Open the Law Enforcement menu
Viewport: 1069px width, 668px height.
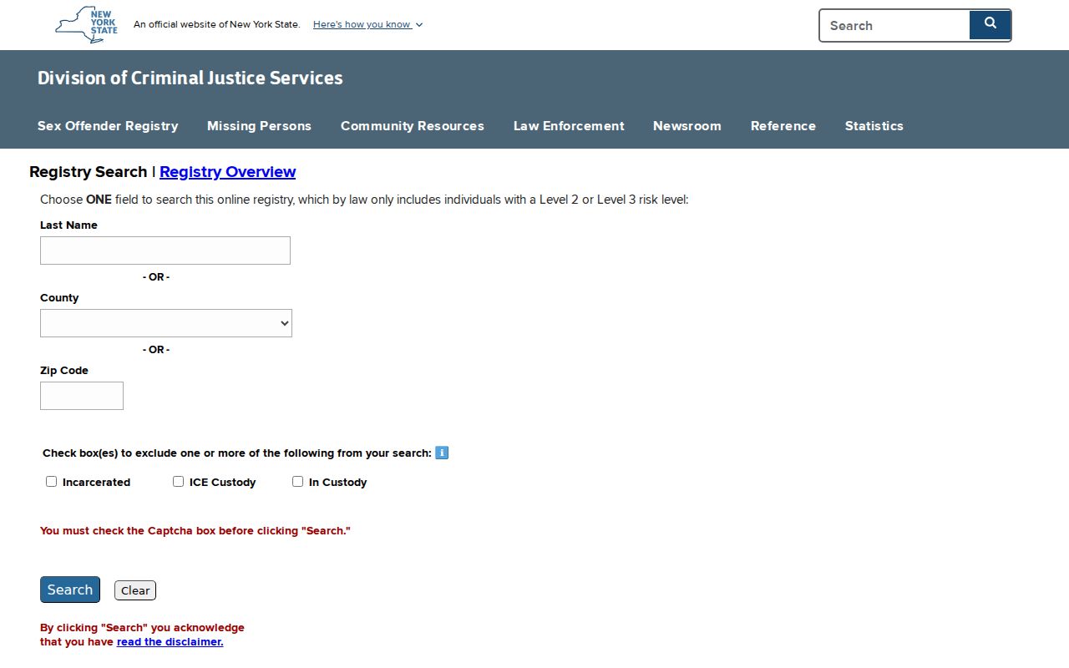[569, 126]
